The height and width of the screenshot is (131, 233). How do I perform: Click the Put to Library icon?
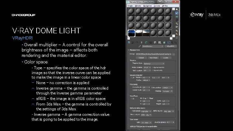click(155, 43)
